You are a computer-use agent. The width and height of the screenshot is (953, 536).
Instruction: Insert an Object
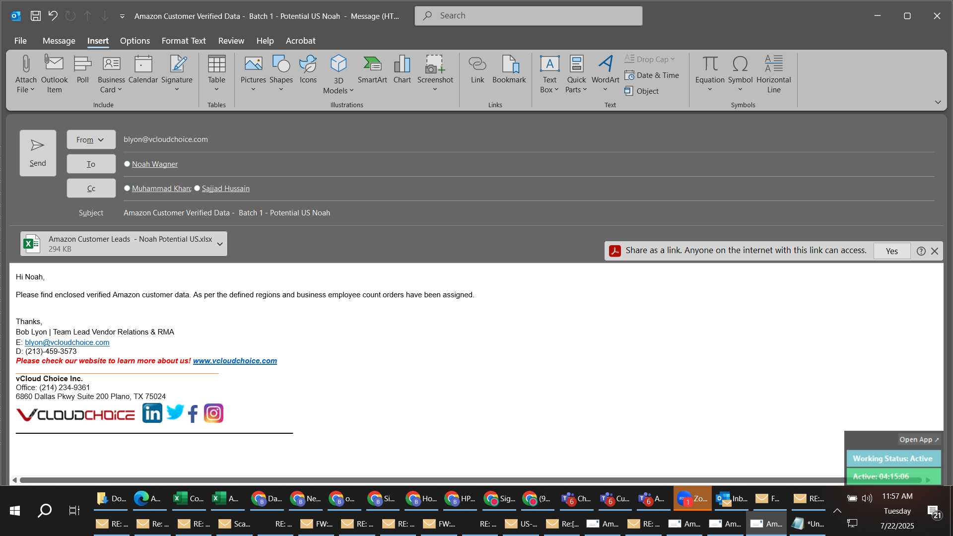642,91
